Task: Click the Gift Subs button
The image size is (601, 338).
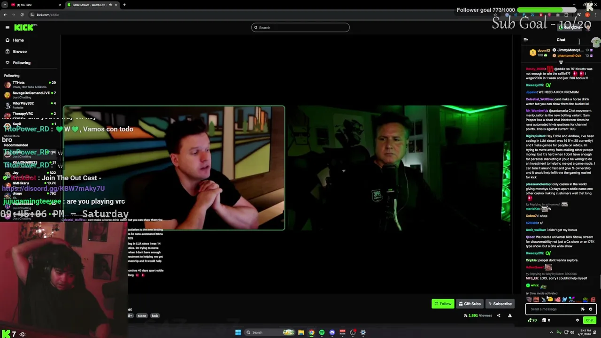Action: point(470,304)
